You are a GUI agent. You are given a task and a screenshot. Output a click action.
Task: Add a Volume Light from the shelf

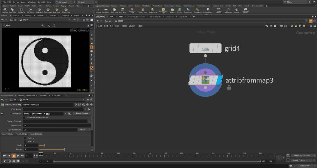[x=143, y=10]
